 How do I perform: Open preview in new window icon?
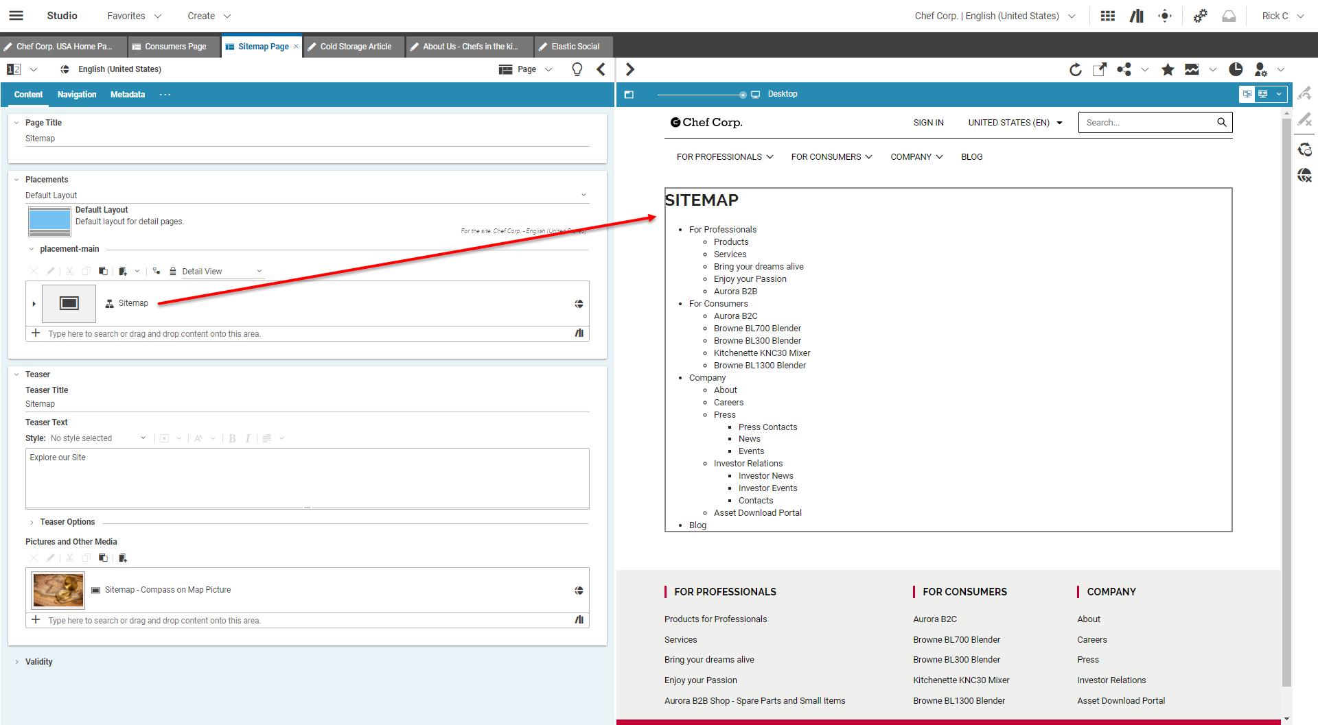pyautogui.click(x=1099, y=69)
